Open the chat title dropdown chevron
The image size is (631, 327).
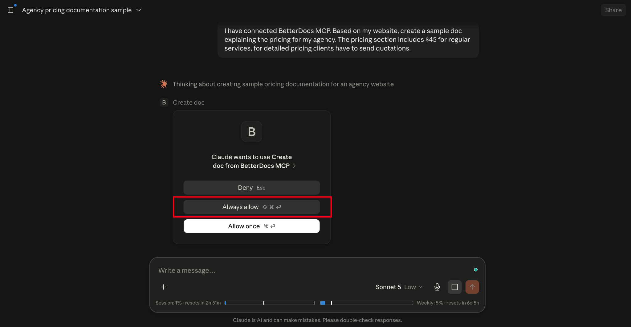[x=139, y=10]
